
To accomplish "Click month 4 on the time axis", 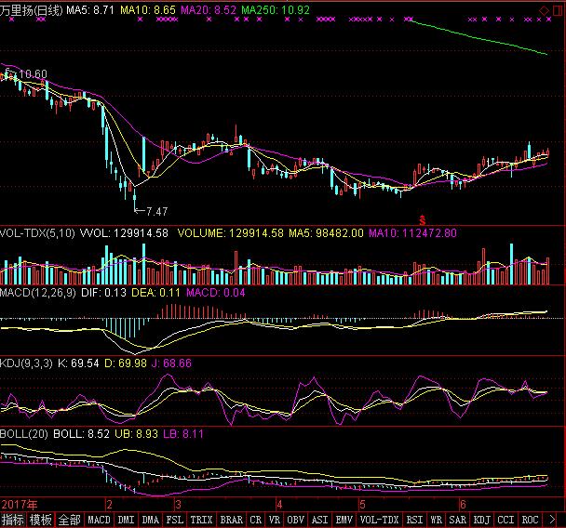I will 279,505.
